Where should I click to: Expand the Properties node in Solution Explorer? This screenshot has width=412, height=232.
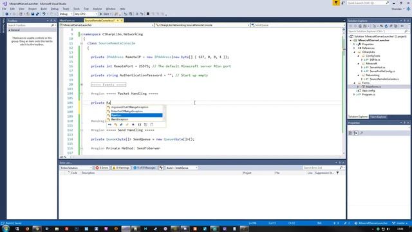(354, 44)
